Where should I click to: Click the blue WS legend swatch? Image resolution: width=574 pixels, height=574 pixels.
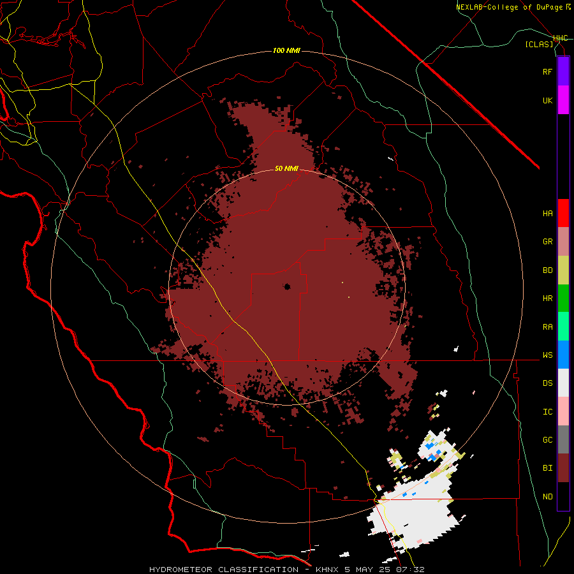point(563,355)
